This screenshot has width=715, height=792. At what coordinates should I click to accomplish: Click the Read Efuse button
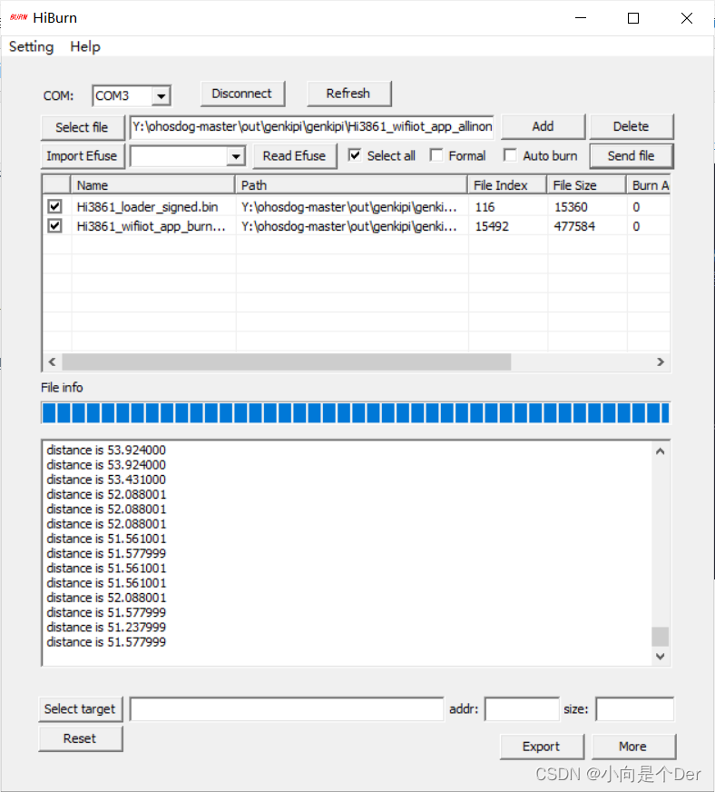294,155
